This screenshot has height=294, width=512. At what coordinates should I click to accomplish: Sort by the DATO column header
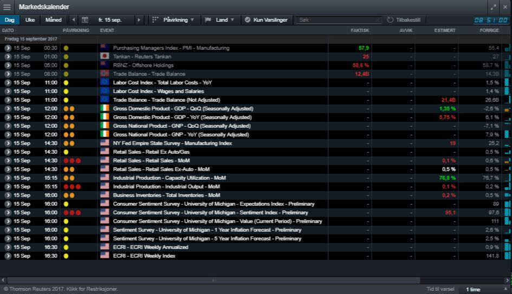pos(8,30)
